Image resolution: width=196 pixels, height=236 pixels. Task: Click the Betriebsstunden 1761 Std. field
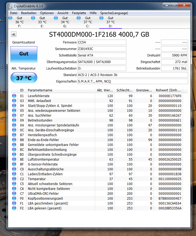point(175,68)
